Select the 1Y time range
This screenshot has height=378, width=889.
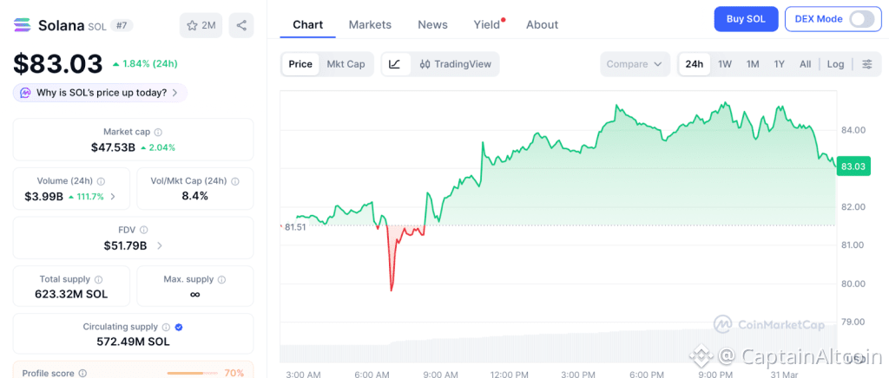[x=779, y=64]
